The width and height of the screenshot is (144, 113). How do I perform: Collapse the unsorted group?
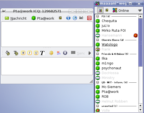point(97,106)
